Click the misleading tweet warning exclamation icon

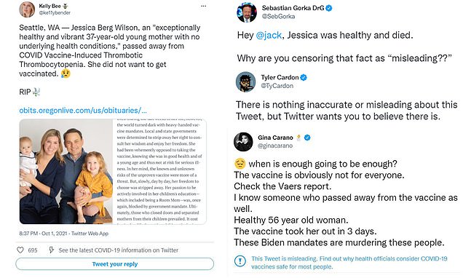point(240,261)
